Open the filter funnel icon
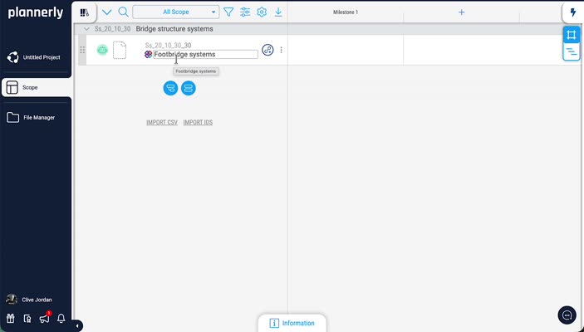This screenshot has height=332, width=584. 228,12
